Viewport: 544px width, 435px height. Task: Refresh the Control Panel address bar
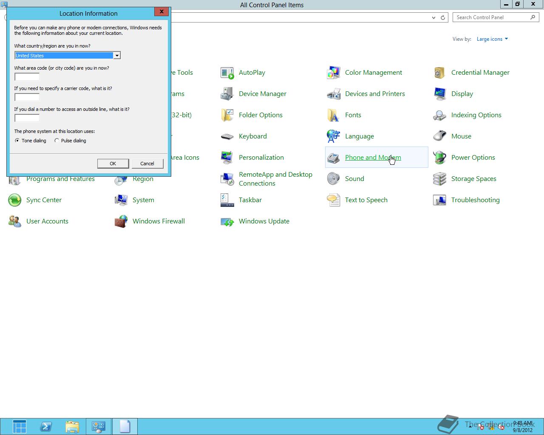pos(443,18)
